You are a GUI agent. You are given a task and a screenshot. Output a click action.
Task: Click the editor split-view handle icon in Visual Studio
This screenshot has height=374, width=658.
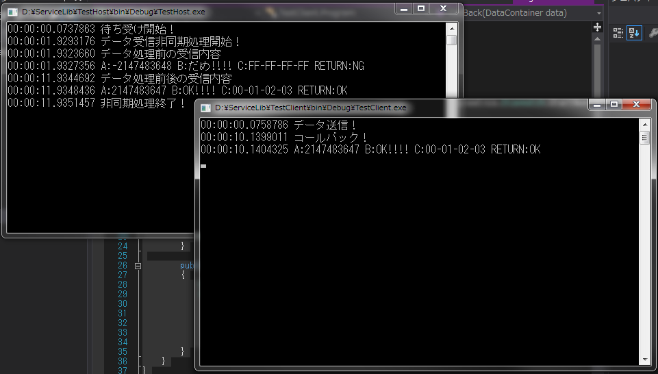597,27
